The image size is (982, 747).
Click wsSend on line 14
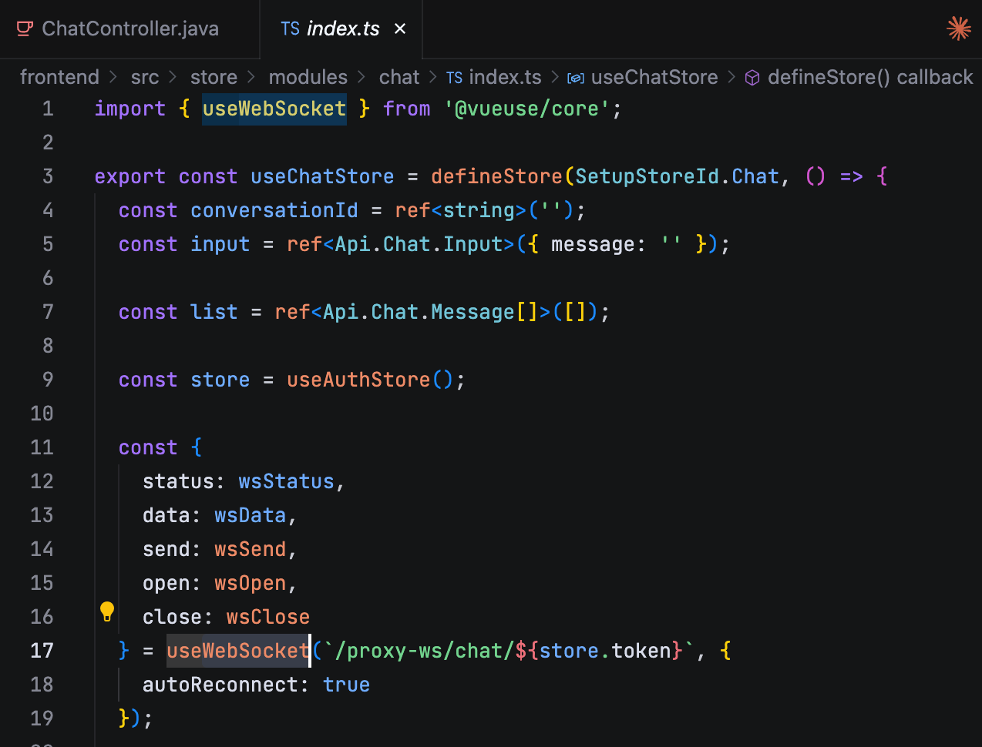[251, 549]
